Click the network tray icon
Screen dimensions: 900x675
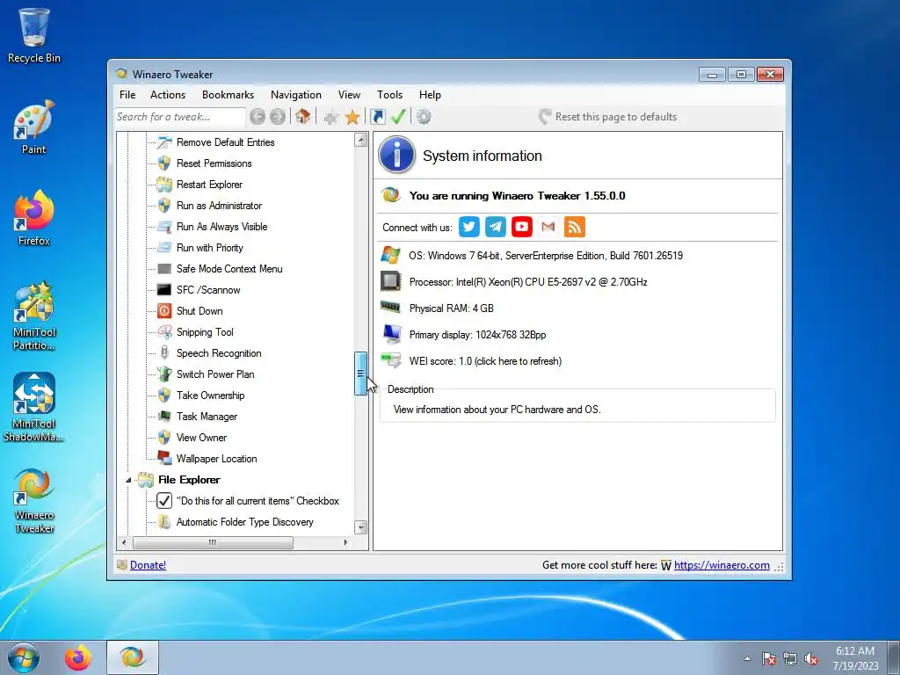[x=790, y=659]
